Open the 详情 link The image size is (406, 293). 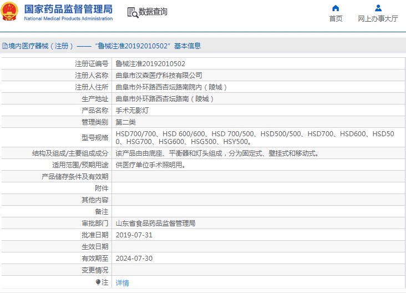pyautogui.click(x=122, y=282)
